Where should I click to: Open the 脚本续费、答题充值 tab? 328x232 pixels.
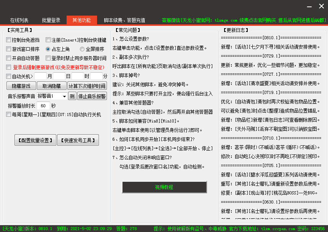[124, 20]
